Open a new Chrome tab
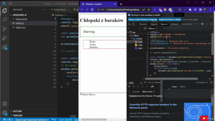The width and height of the screenshot is (215, 121). point(121,4)
